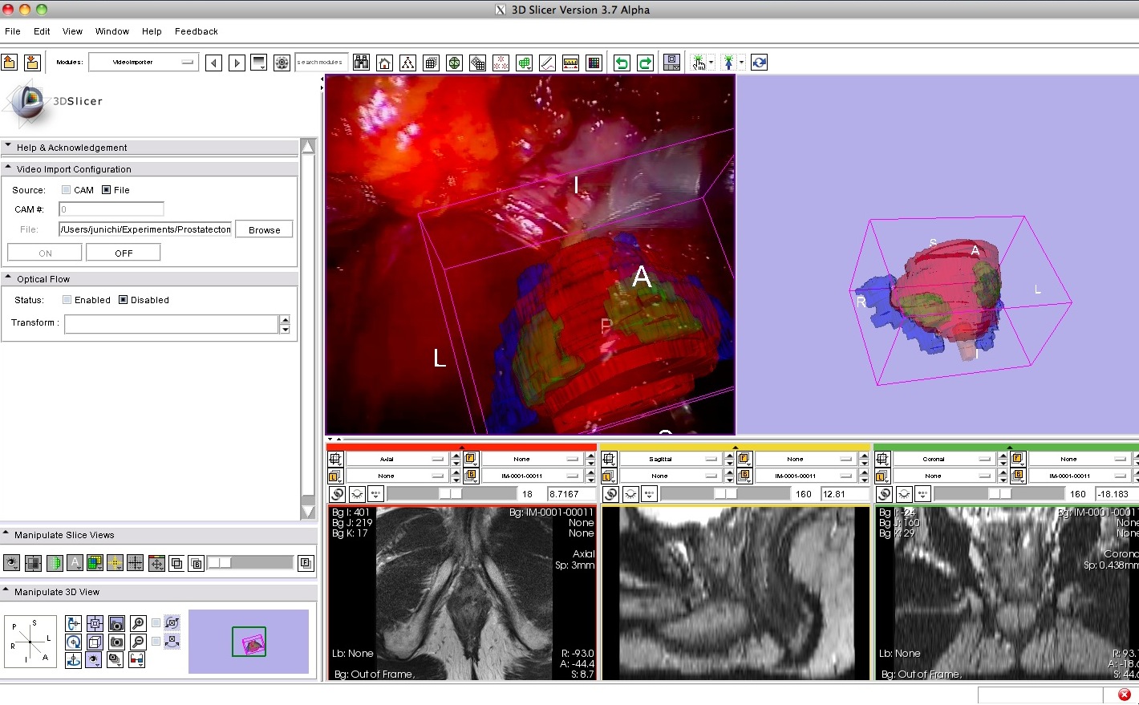The image size is (1139, 705).
Task: Open the View menu
Action: (72, 31)
